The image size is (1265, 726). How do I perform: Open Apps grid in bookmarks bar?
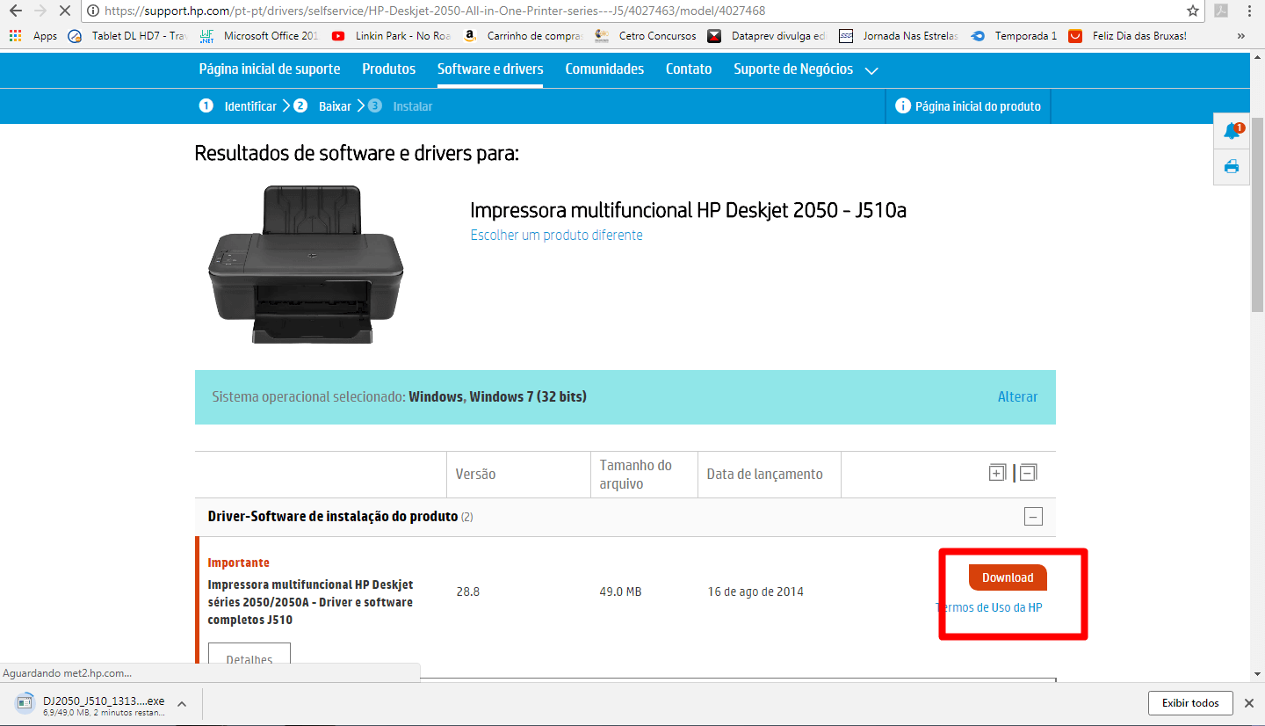pos(33,36)
